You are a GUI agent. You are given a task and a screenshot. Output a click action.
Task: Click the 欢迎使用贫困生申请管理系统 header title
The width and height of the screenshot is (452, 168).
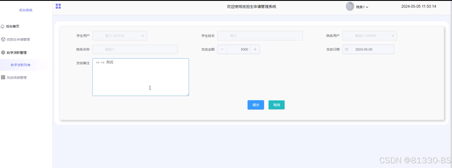[252, 7]
